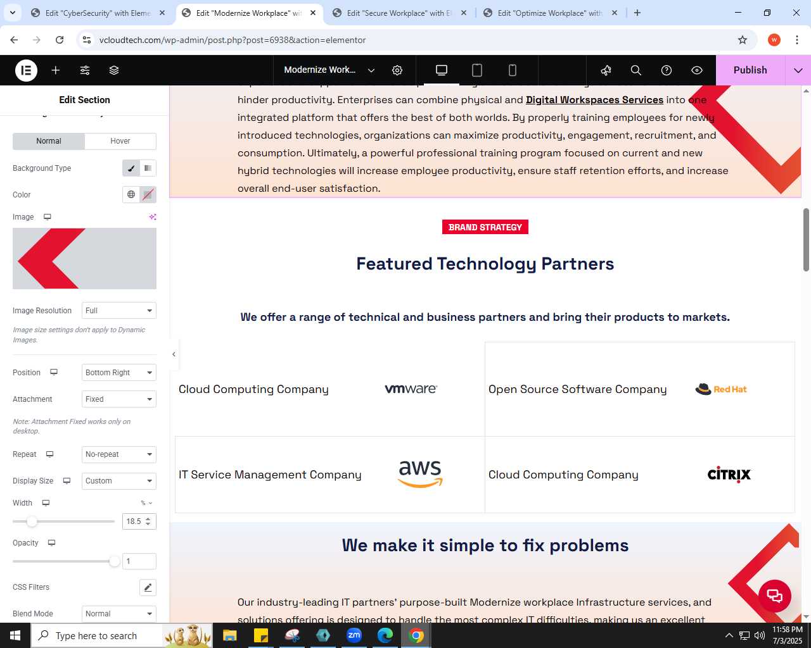Click responsive icon next to Width label
This screenshot has width=811, height=648.
pyautogui.click(x=46, y=503)
